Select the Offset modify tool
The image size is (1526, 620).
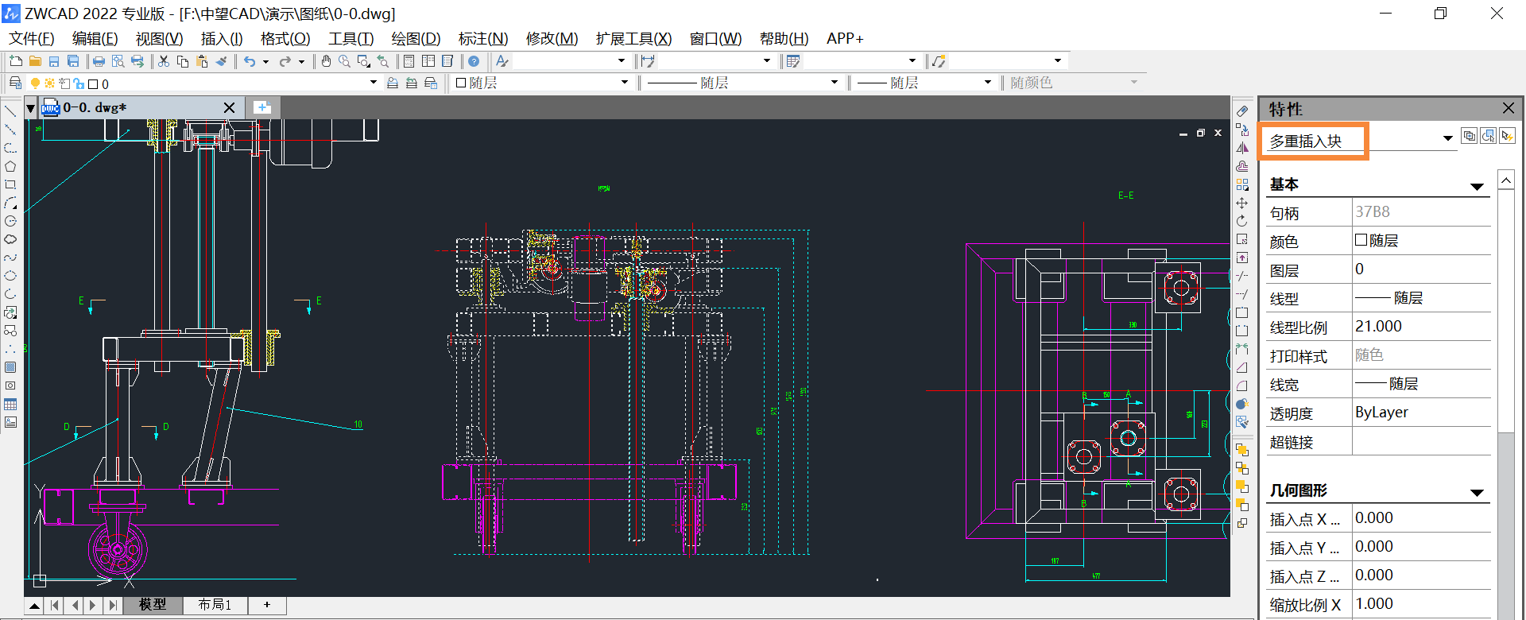(x=1242, y=166)
